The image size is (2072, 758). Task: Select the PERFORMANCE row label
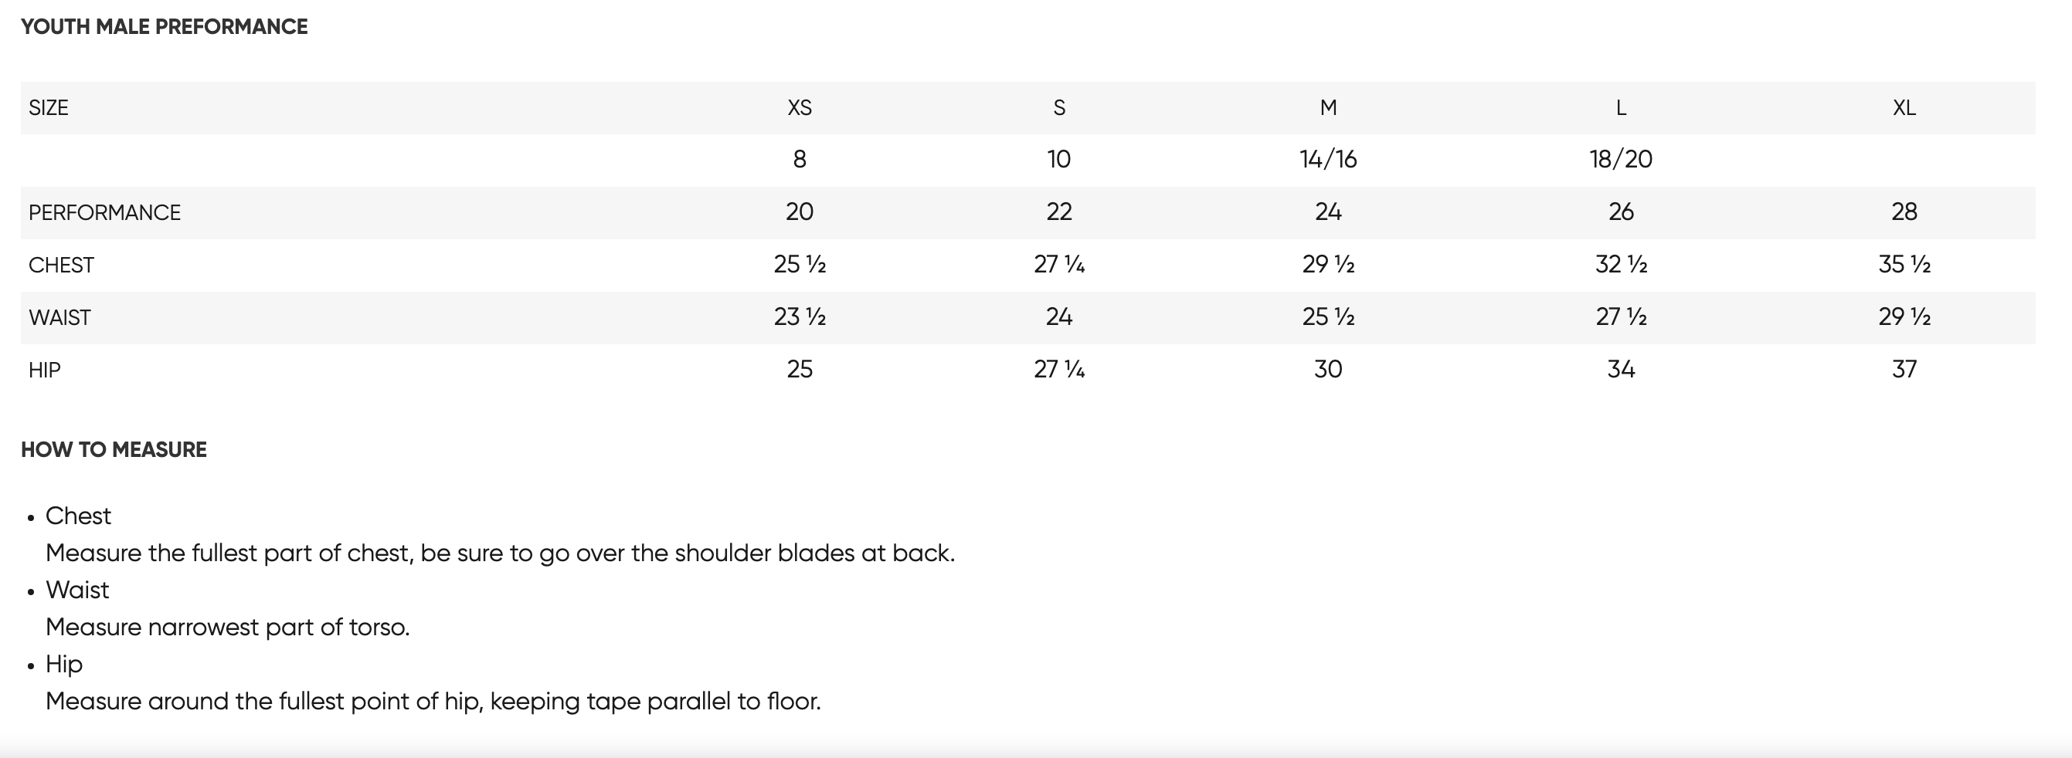104,212
